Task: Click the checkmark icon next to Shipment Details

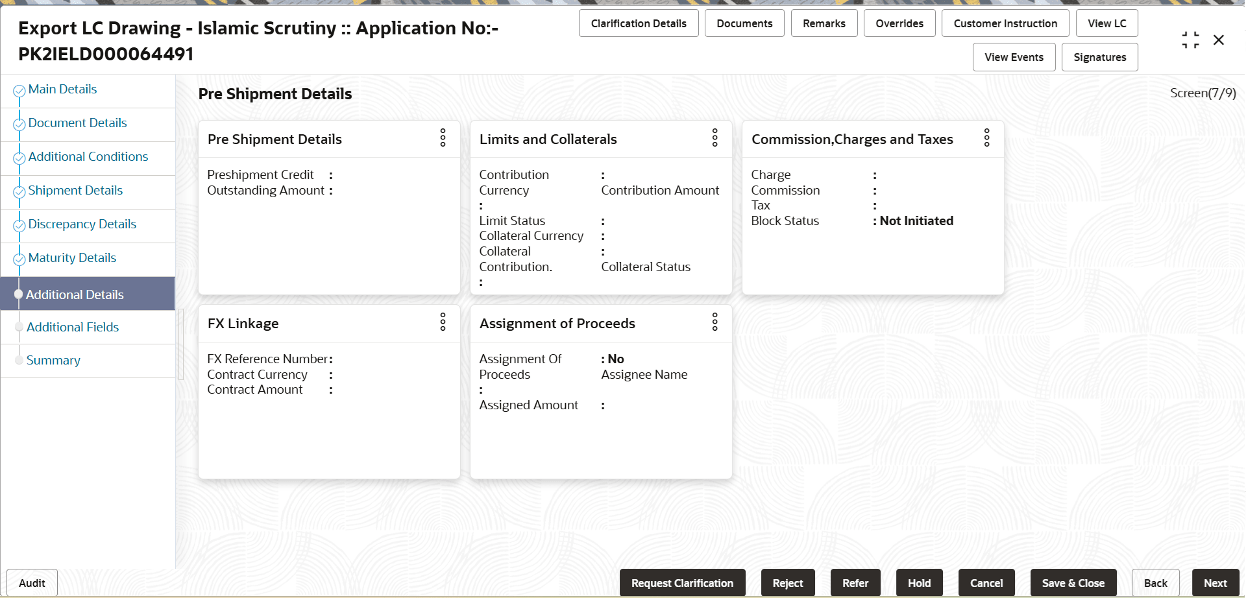Action: tap(19, 192)
